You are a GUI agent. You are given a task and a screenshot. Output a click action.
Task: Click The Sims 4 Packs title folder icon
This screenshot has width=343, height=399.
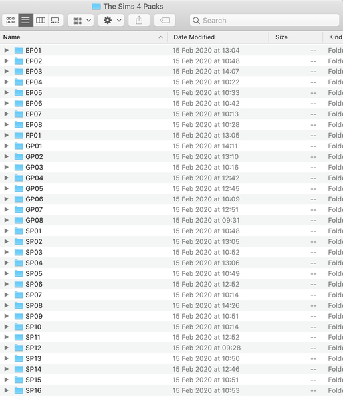96,7
